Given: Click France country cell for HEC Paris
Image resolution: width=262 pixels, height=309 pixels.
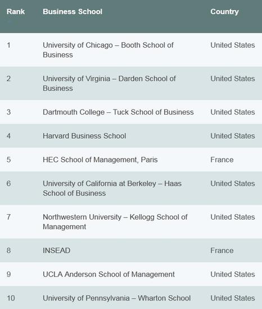Looking at the screenshot, I should [222, 160].
